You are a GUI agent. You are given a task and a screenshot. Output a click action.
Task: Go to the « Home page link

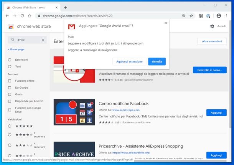(16, 49)
